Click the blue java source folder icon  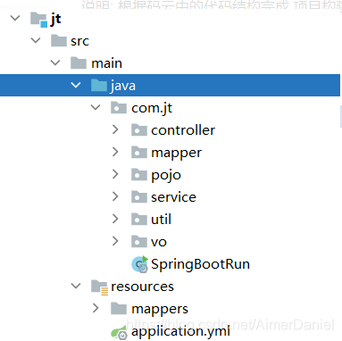coord(99,86)
